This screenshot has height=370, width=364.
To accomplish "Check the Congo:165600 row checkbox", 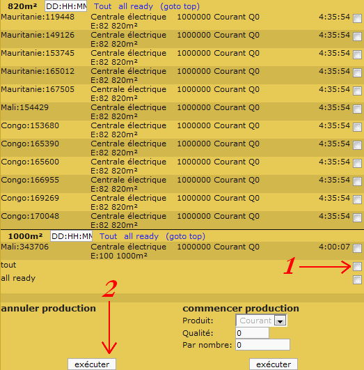I will pos(357,163).
